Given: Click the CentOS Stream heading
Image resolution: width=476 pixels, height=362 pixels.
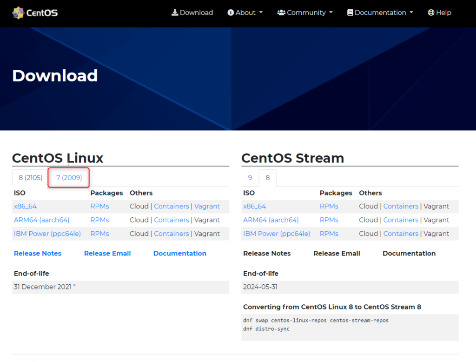Looking at the screenshot, I should pos(293,158).
